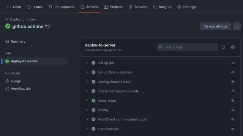
Task: Select the Actions tab
Action: point(90,7)
